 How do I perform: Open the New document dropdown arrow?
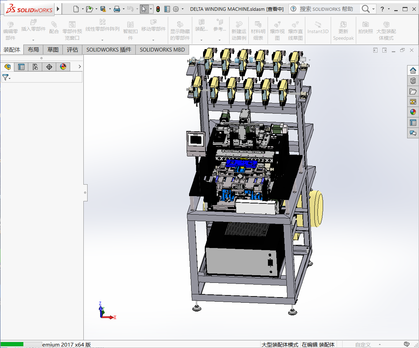tap(83, 9)
